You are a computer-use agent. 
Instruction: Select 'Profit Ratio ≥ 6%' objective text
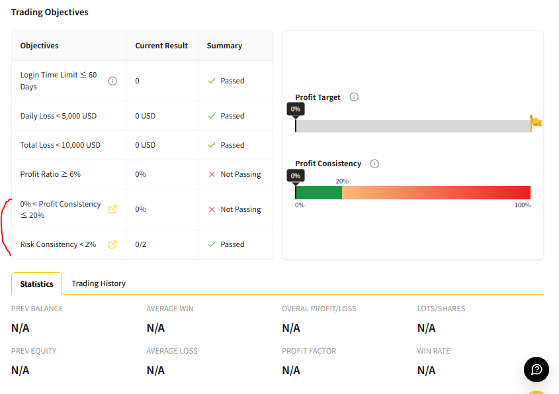pyautogui.click(x=50, y=174)
